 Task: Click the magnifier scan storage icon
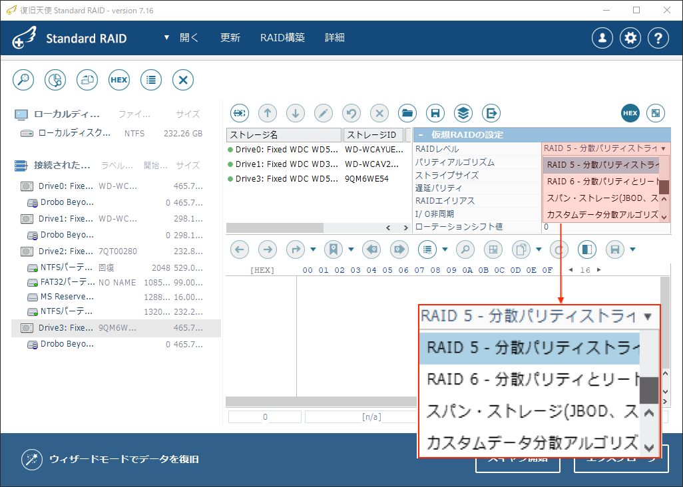(23, 80)
